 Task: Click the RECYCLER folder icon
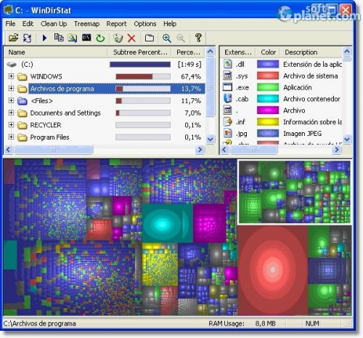[23, 125]
